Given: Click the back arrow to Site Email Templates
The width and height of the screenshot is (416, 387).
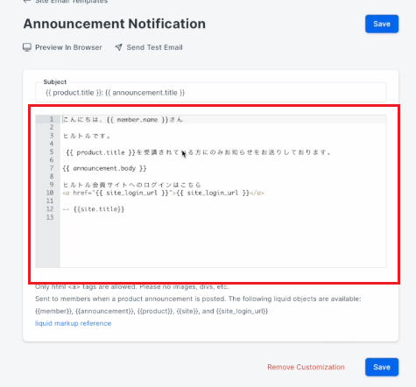Looking at the screenshot, I should tap(27, 1).
